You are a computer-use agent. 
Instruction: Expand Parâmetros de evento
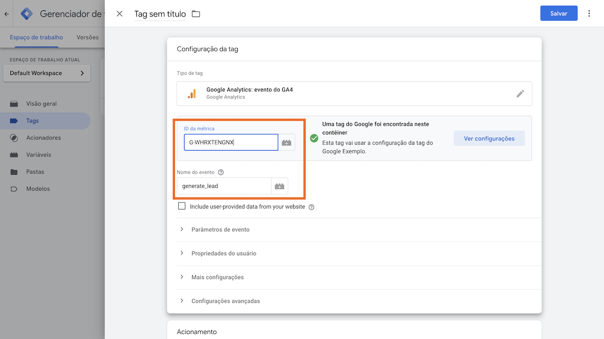pos(220,229)
